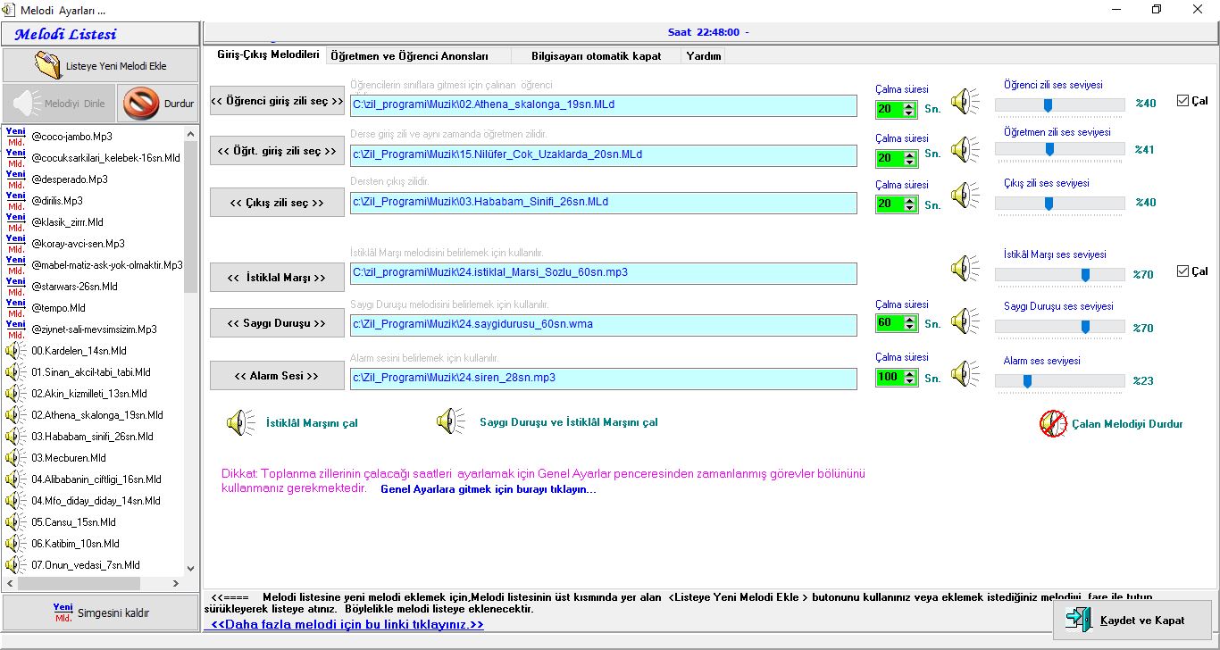The image size is (1220, 650).
Task: Click speaker icon for Çıkış zili volume
Action: (965, 196)
